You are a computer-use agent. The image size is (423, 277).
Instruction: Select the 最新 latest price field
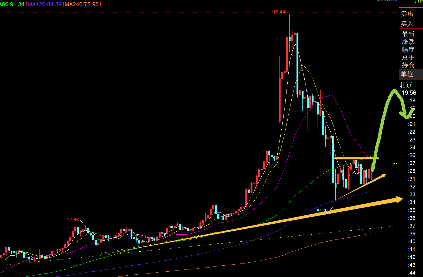(408, 34)
